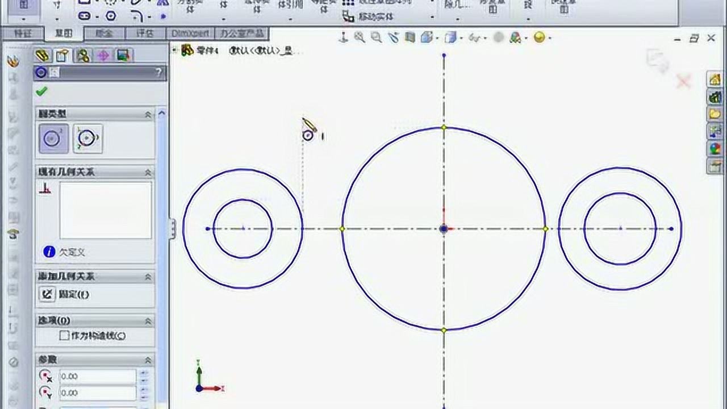Click the red X to cancel the sketch
This screenshot has height=409, width=727.
(683, 82)
